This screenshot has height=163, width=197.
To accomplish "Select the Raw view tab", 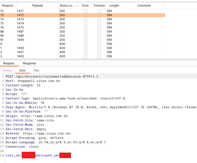I will tap(23, 70).
